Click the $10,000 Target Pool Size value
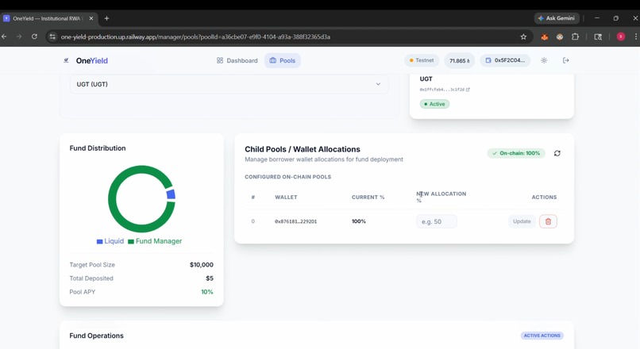Image resolution: width=640 pixels, height=349 pixels. pyautogui.click(x=201, y=265)
